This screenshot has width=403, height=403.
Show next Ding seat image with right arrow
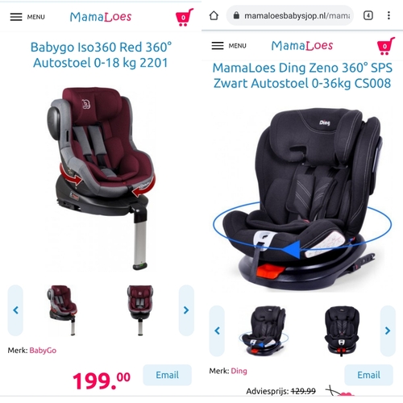[x=388, y=330]
